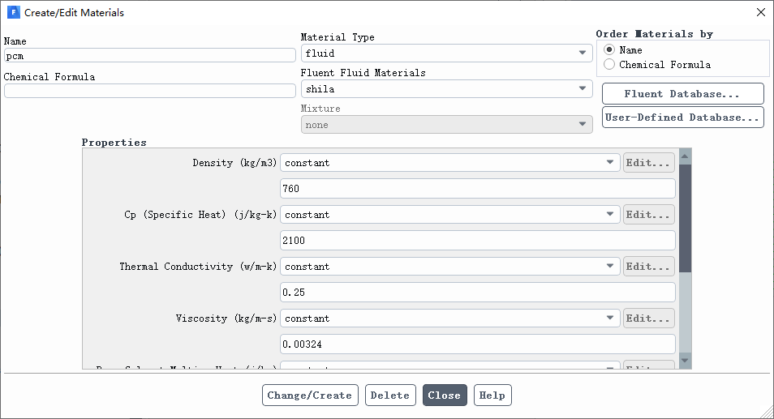Click the scrollbar down arrow in Properties
Viewport: 774px width, 419px height.
click(x=685, y=361)
